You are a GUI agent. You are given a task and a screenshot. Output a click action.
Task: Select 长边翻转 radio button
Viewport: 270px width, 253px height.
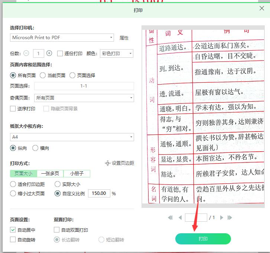pyautogui.click(x=57, y=240)
